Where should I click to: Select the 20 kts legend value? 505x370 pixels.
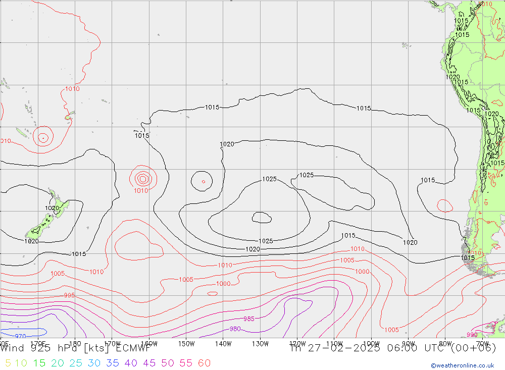tap(58, 363)
